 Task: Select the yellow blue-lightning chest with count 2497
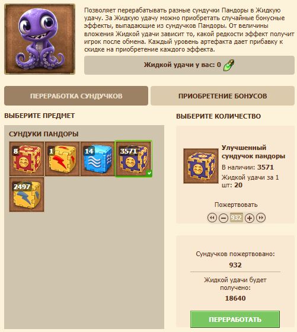coord(27,194)
